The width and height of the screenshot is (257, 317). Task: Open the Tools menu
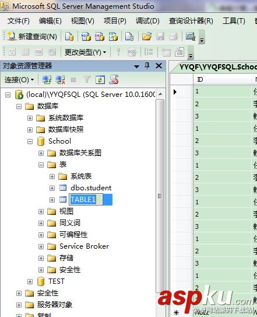tap(234, 21)
